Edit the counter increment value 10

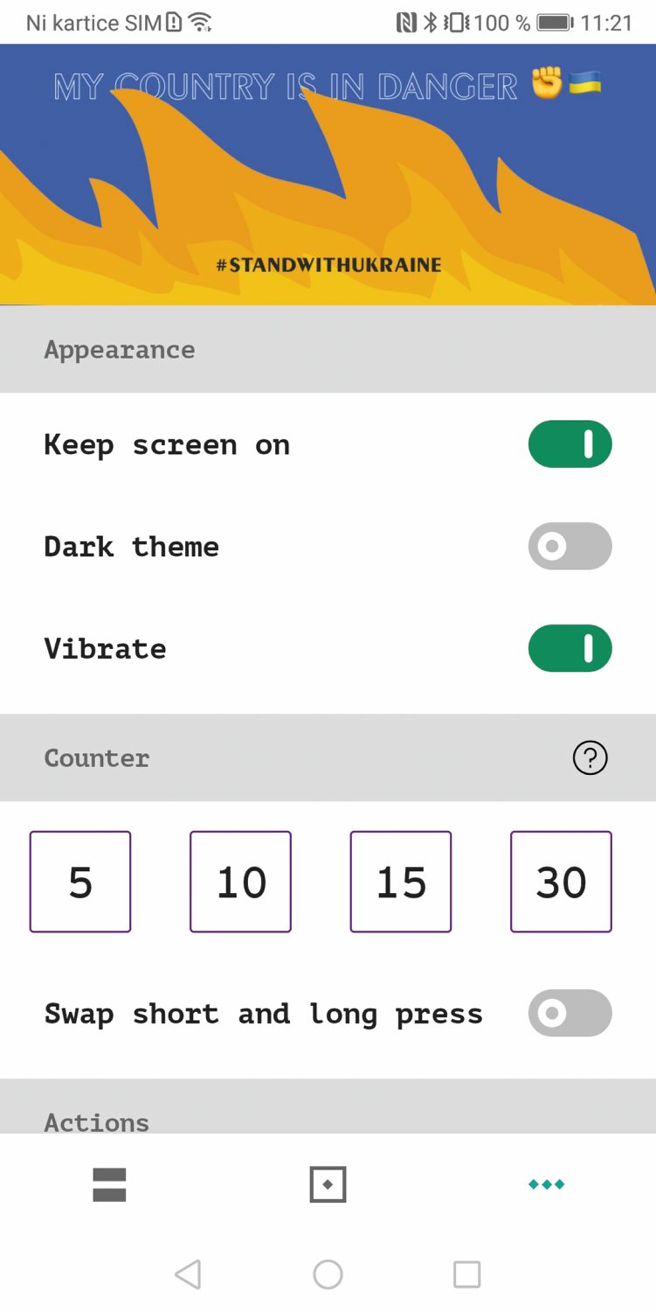pyautogui.click(x=240, y=882)
